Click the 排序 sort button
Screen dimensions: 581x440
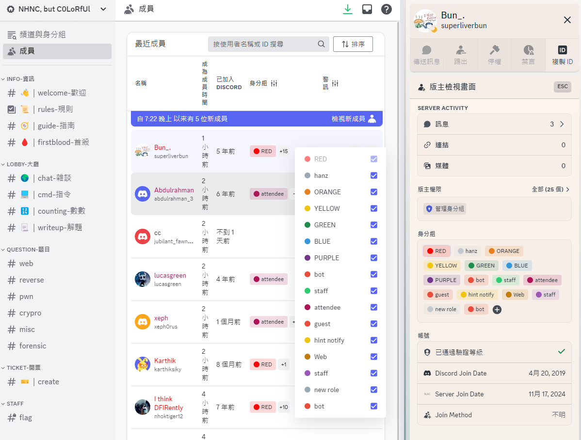[353, 44]
